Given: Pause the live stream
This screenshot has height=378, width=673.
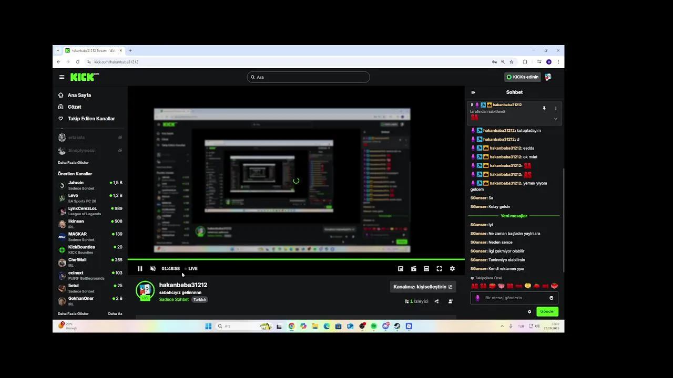Looking at the screenshot, I should 140,269.
